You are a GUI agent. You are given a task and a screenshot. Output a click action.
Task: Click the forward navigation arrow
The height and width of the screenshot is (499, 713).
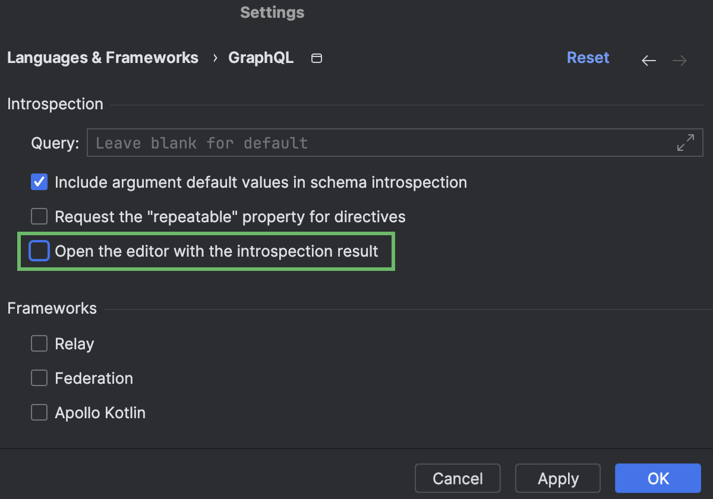coord(680,61)
